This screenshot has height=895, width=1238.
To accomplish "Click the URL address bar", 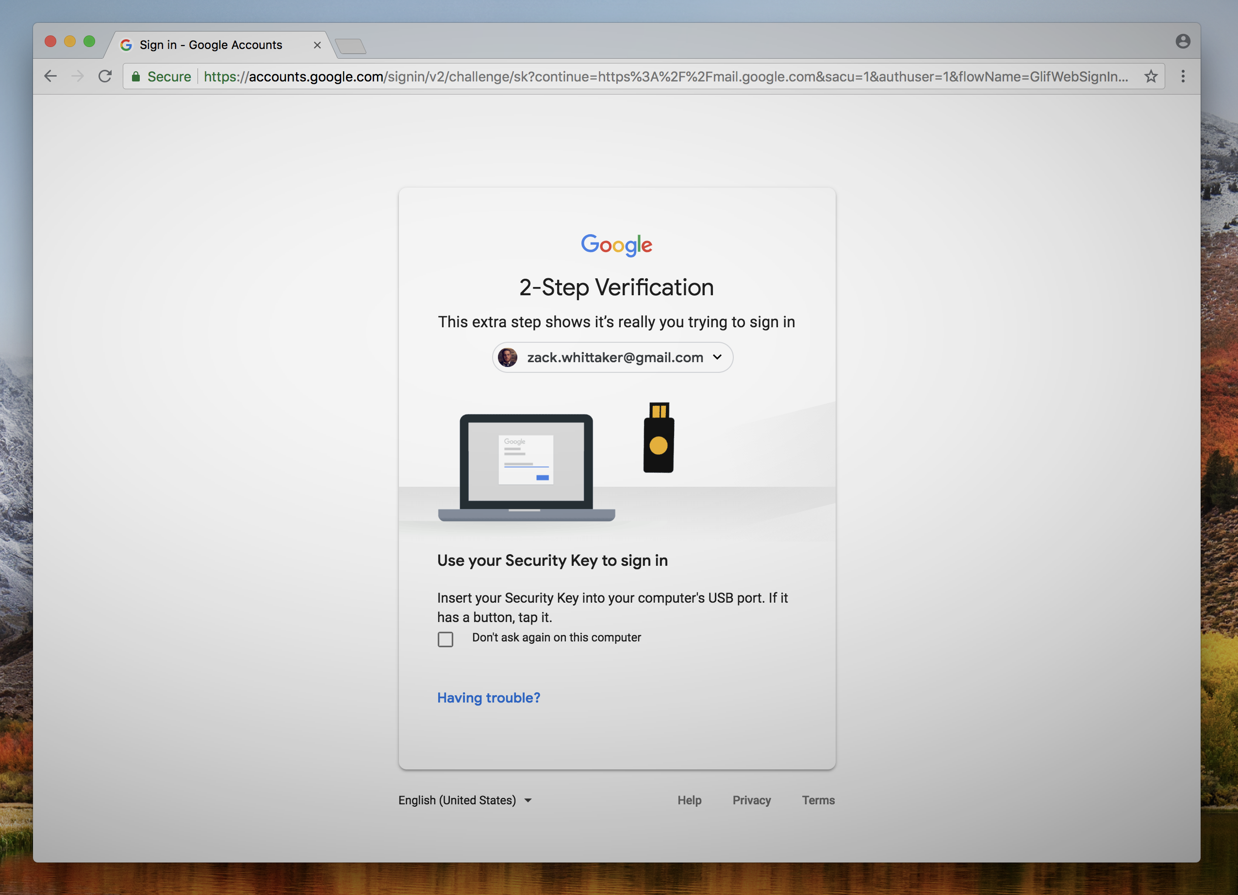I will point(655,76).
